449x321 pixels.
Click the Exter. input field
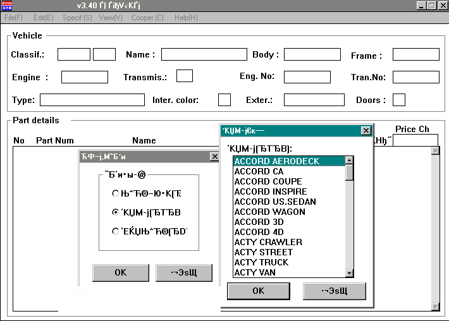pyautogui.click(x=314, y=100)
